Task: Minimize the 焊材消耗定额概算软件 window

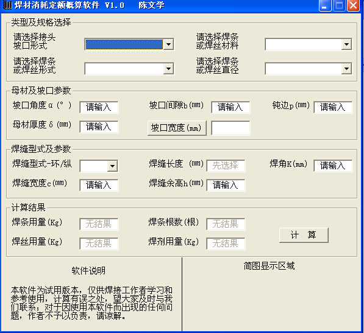Action: 325,5
